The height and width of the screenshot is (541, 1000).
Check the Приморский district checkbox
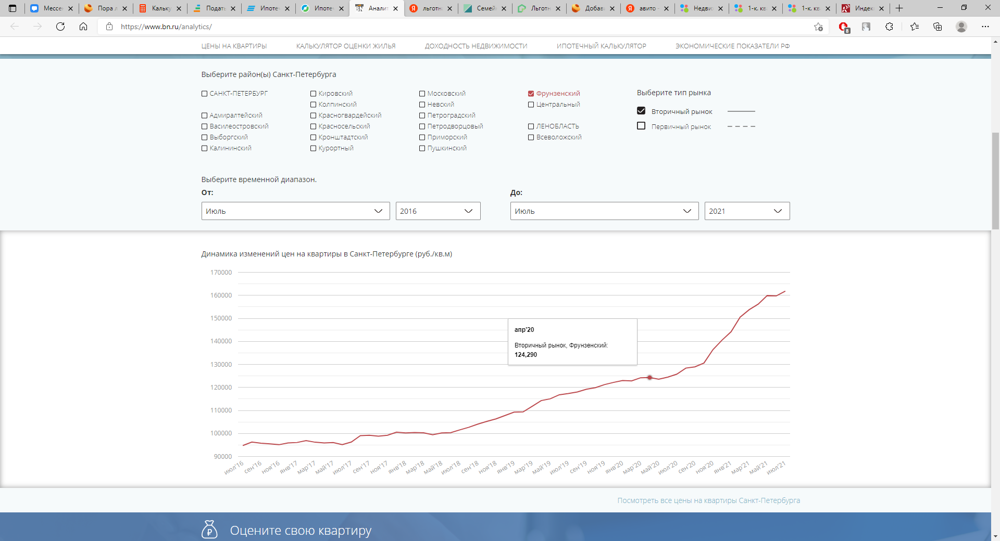pos(422,137)
